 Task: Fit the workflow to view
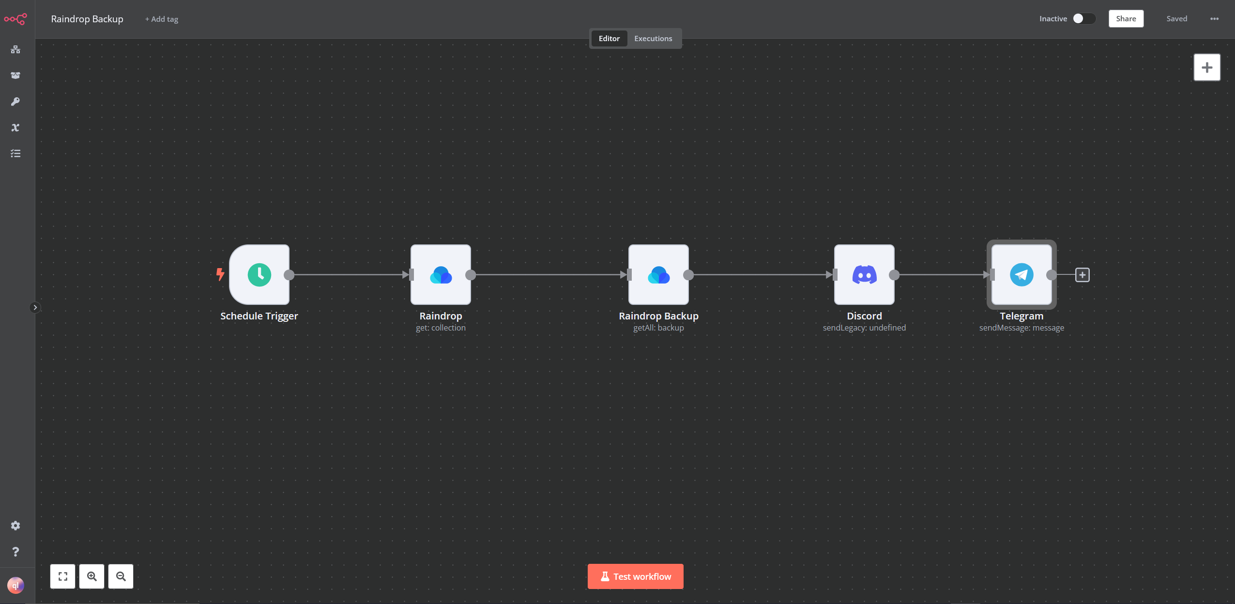(x=63, y=576)
